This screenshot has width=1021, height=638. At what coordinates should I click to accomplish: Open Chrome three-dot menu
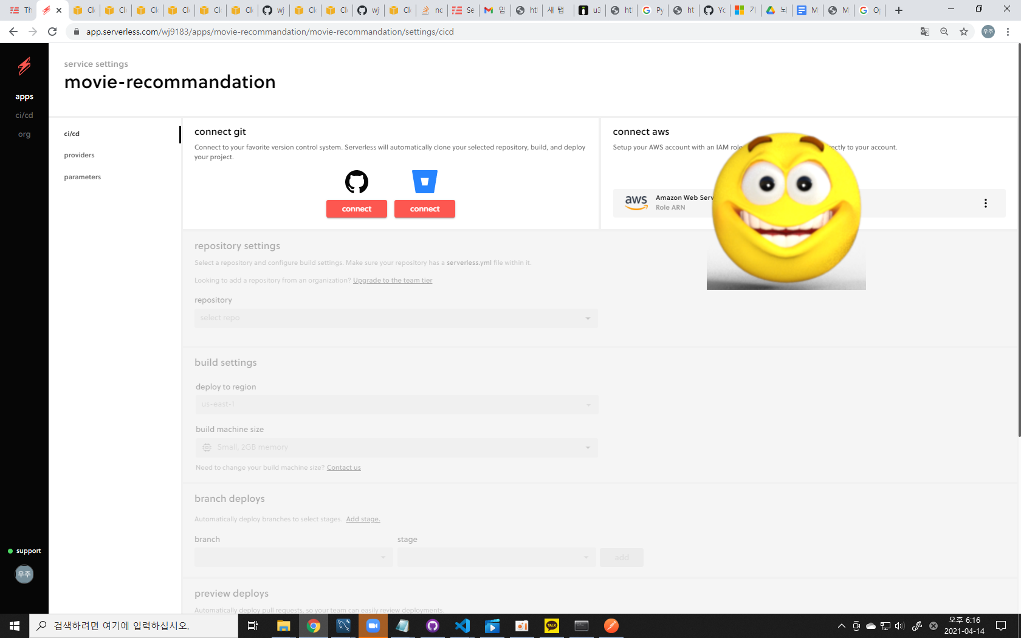(x=1008, y=32)
